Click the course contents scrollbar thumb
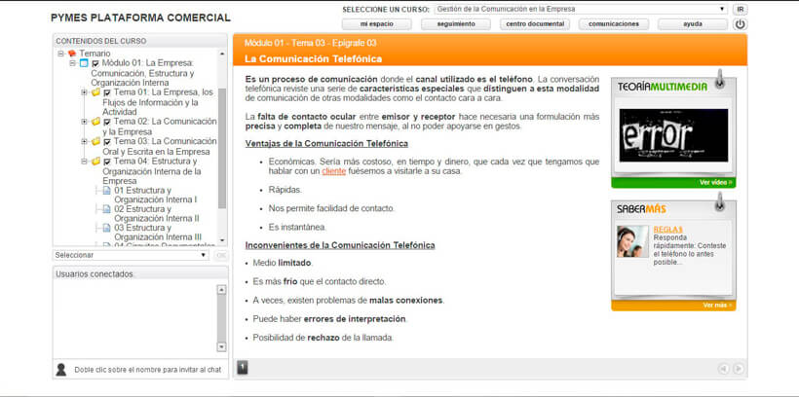The image size is (799, 397). [222, 148]
